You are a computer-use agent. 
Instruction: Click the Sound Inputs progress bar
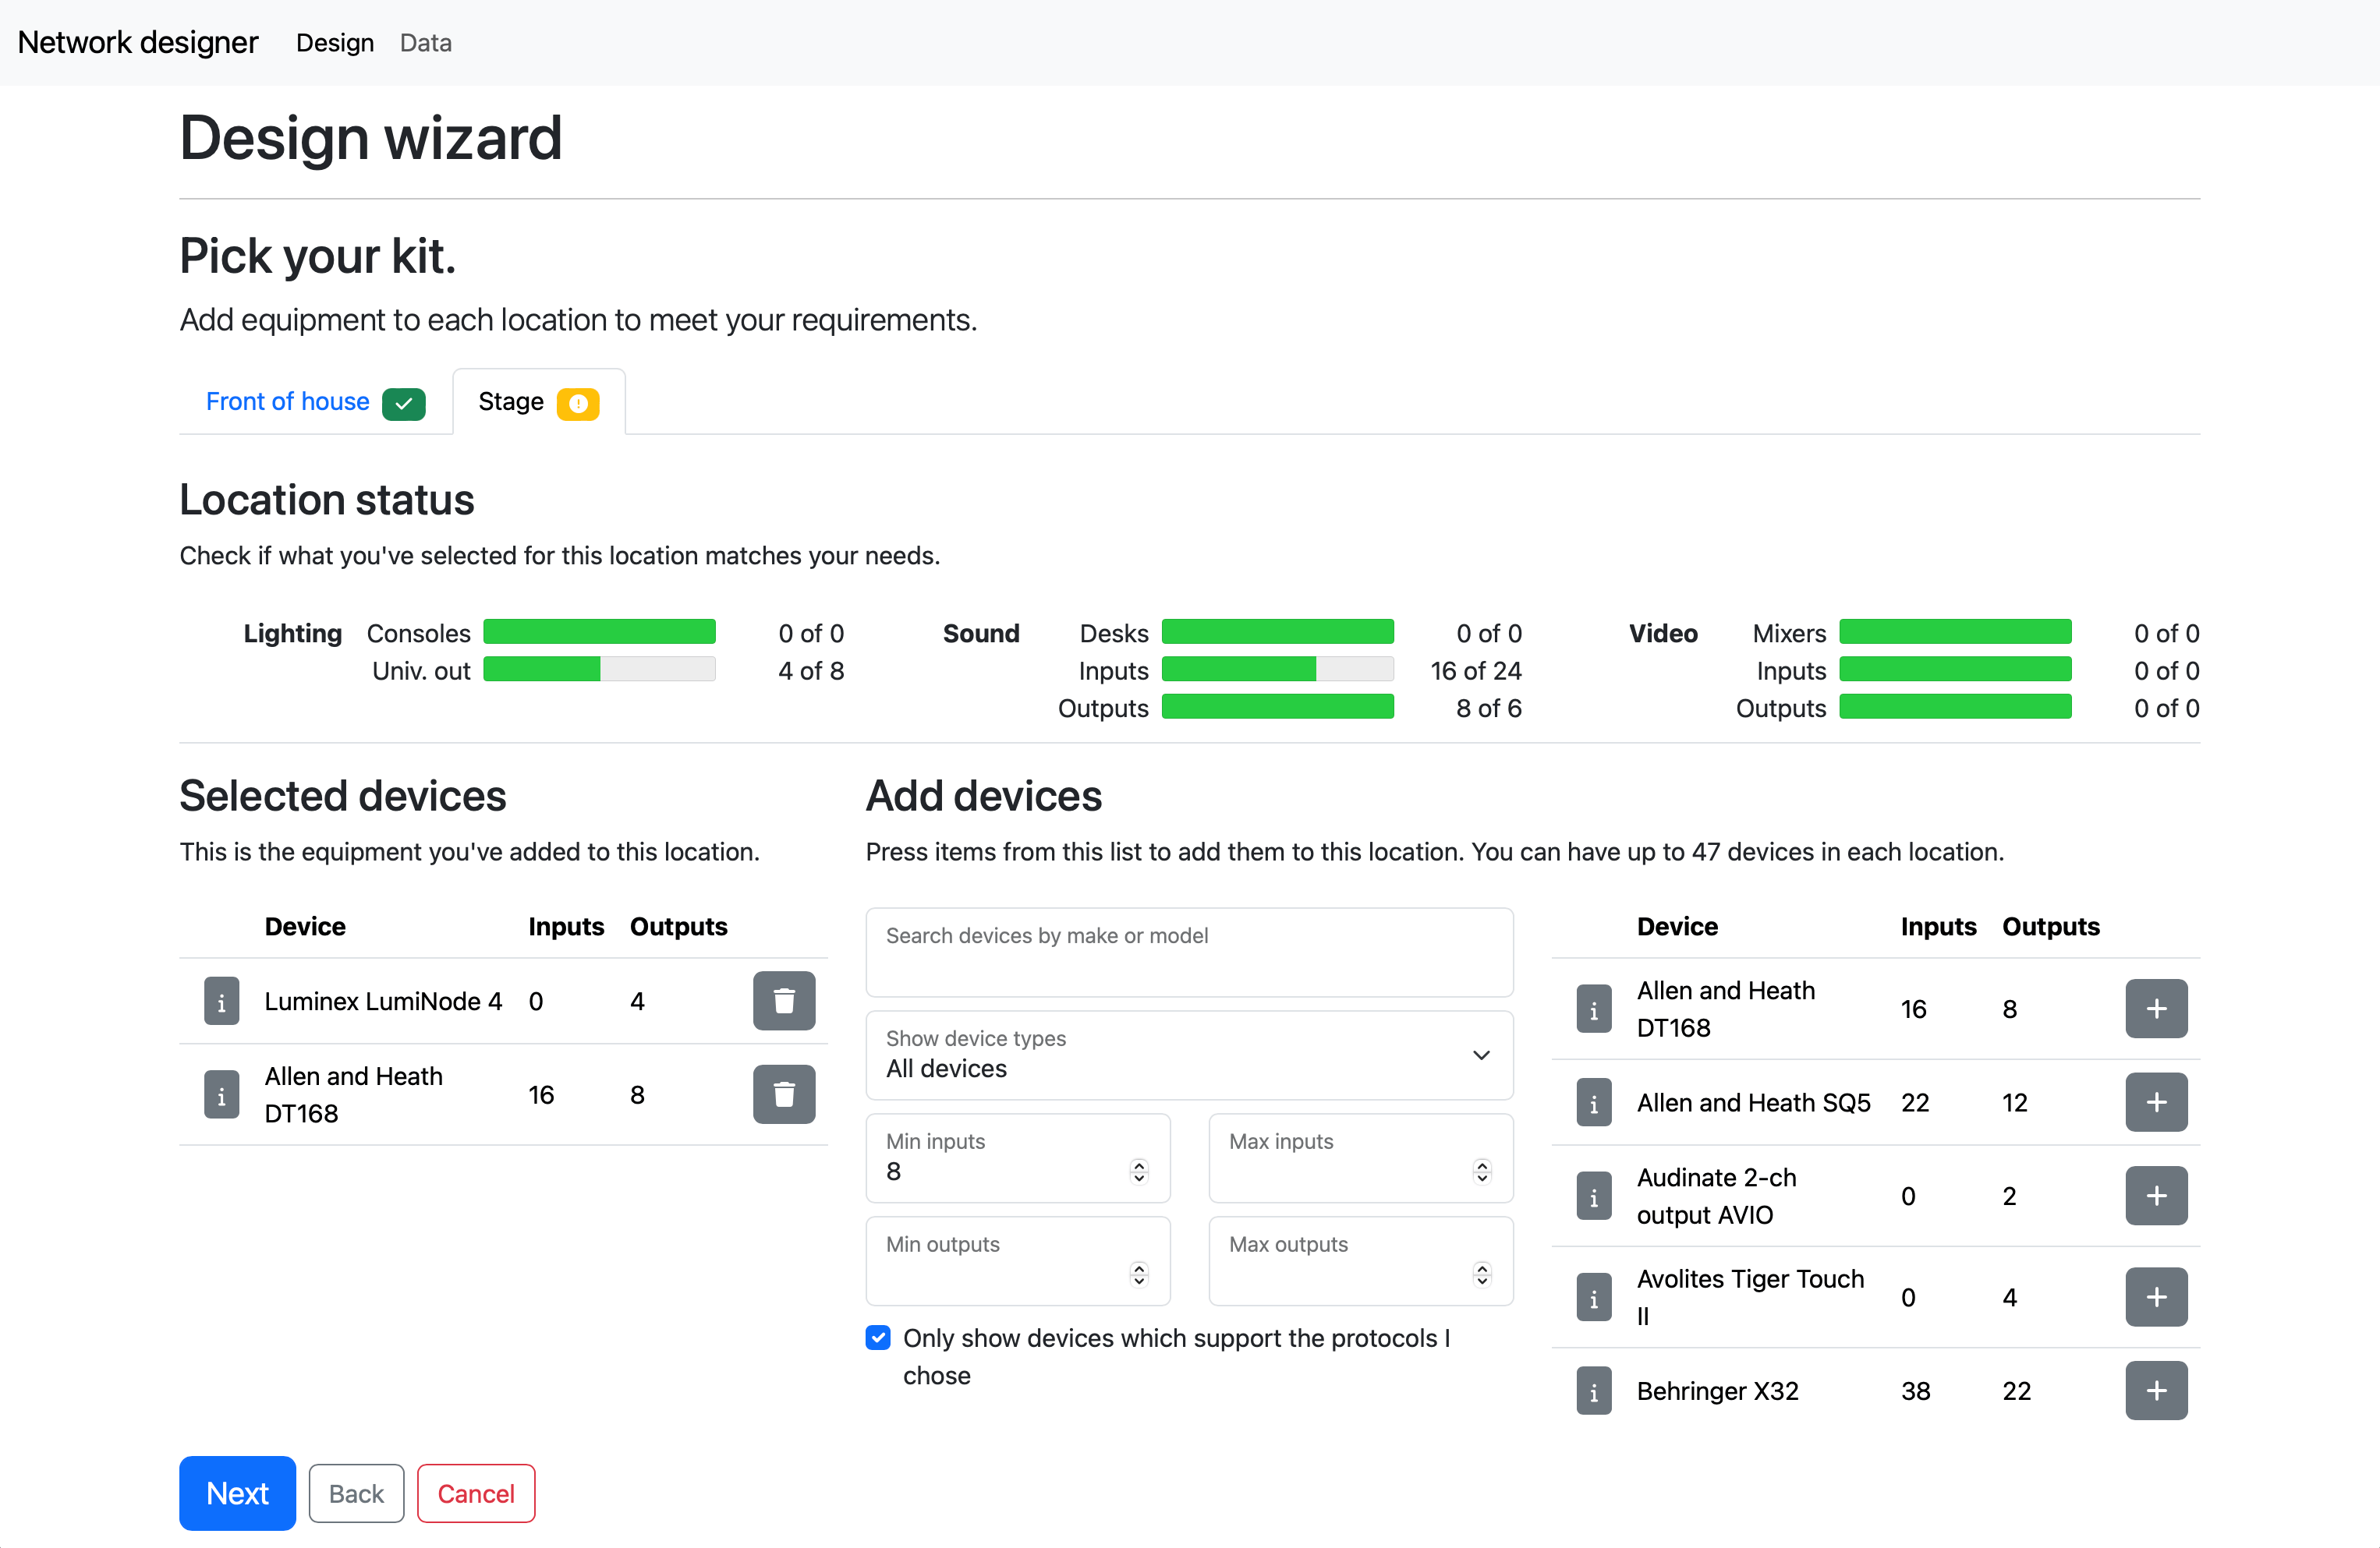1277,670
